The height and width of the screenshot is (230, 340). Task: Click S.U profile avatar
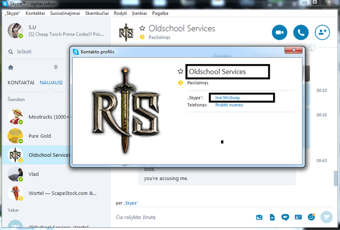coord(15,31)
